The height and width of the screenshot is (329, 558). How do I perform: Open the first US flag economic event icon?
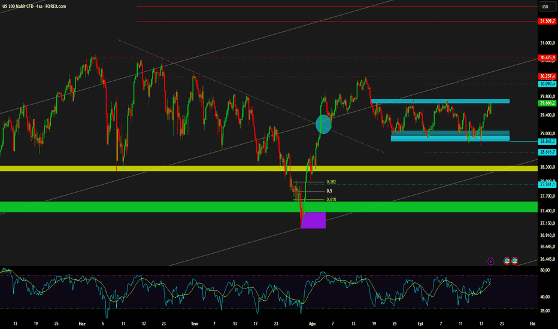507,261
